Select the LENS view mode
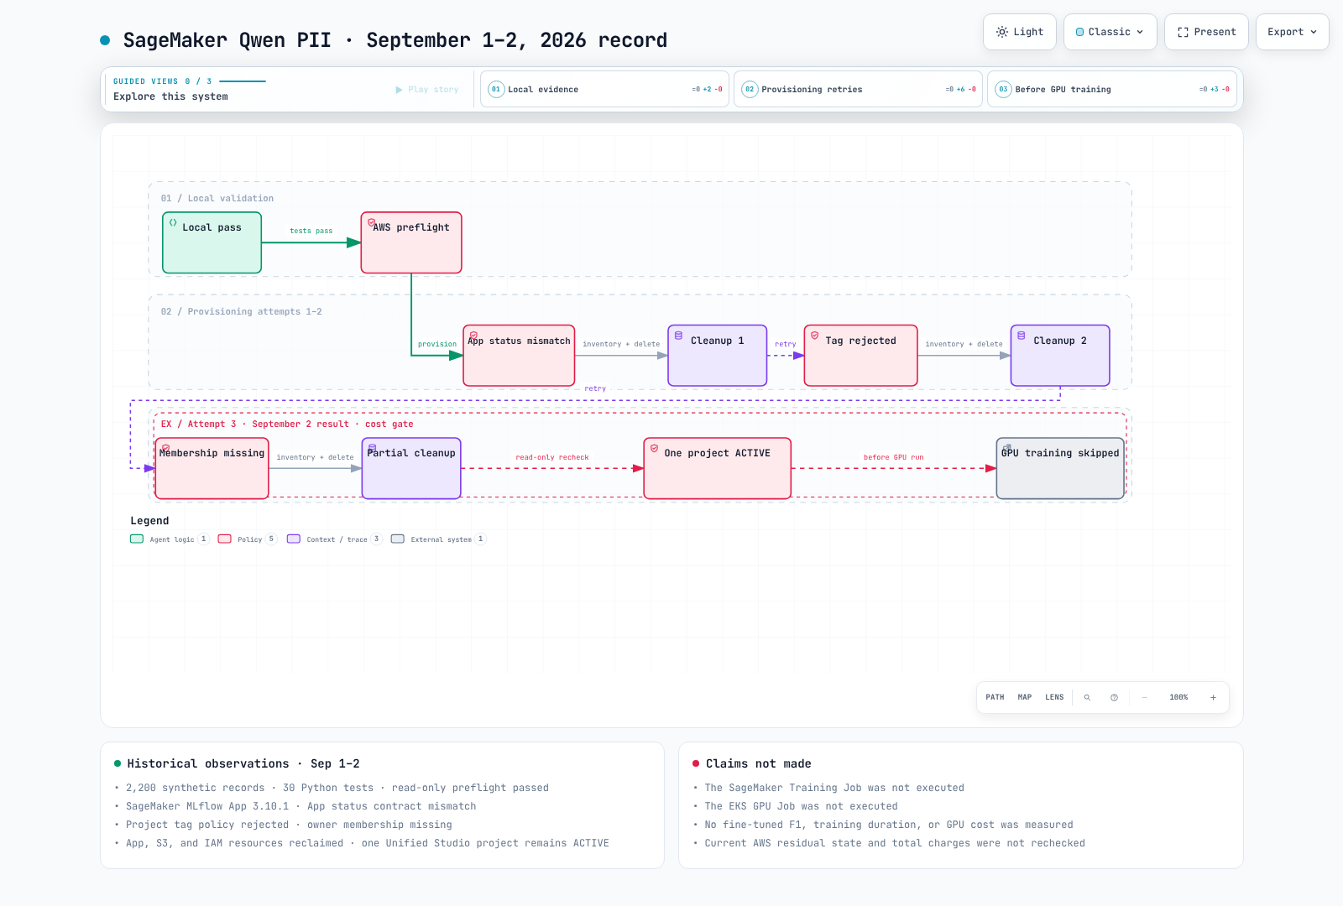The image size is (1343, 906). coord(1054,697)
